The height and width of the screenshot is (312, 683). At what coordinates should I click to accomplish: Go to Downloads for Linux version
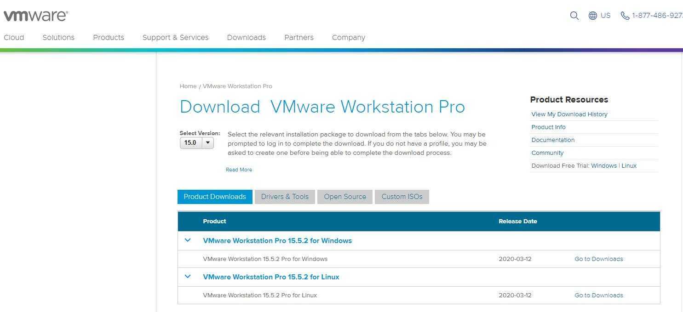(599, 295)
